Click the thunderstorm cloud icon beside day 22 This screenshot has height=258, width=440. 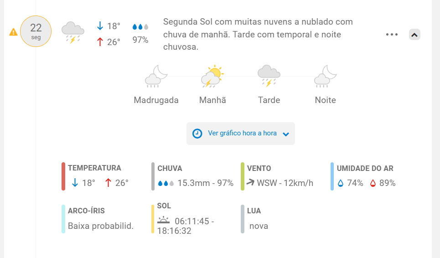(x=73, y=32)
